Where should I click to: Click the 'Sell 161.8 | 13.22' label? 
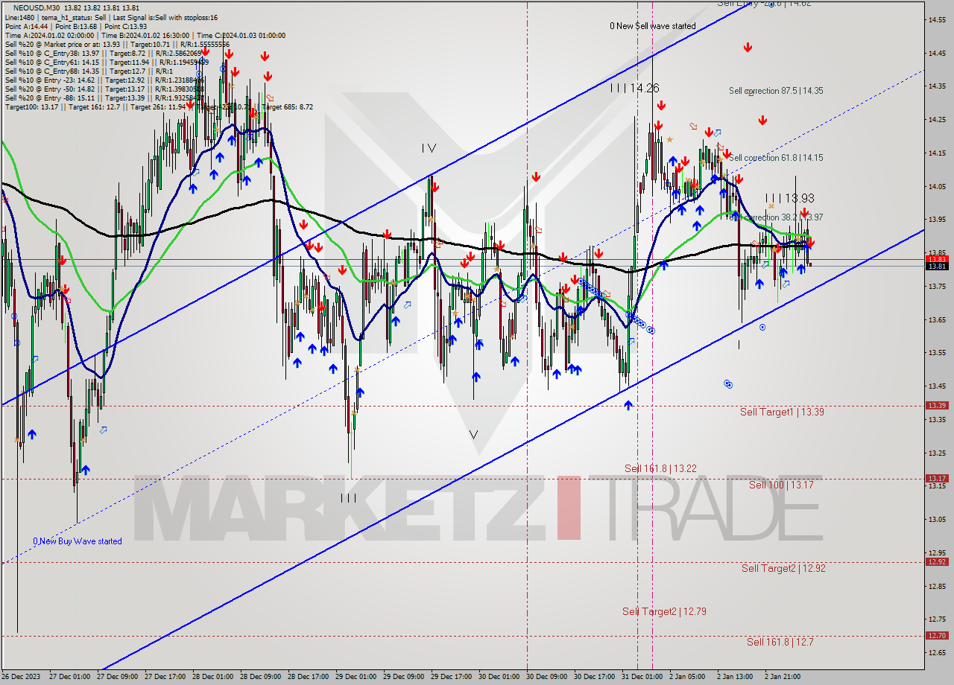click(660, 468)
